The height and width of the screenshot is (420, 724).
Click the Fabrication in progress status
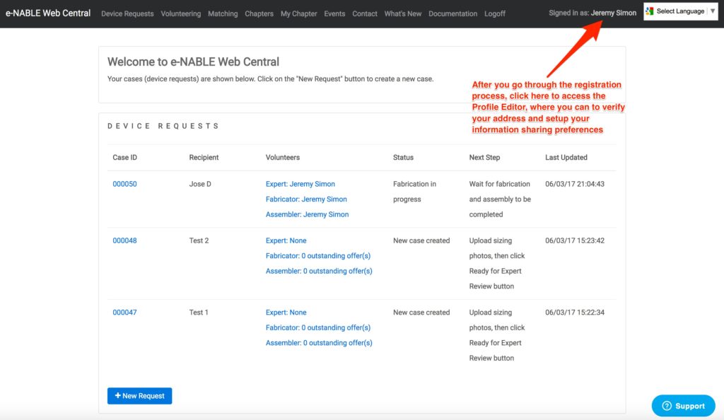[x=414, y=192]
